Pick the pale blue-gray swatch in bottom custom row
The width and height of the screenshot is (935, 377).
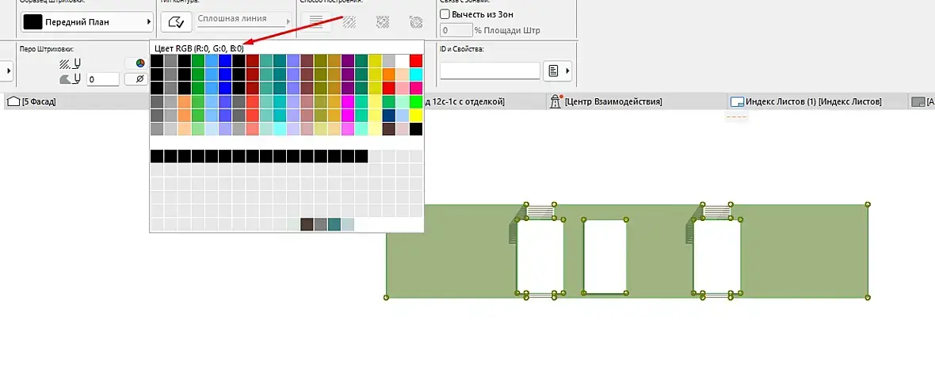[x=348, y=224]
